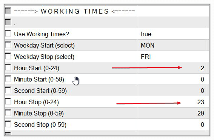
Task: Edit the Minute Start value 0
Action: [x=172, y=79]
